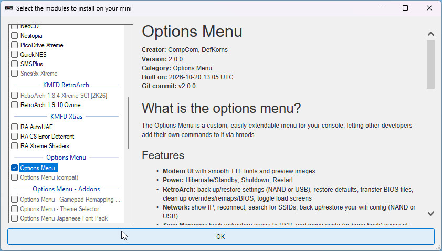The height and width of the screenshot is (251, 442).
Task: Select RetroArch 1.8.4 Xtreme SC! [2K26] label
Action: tap(64, 96)
